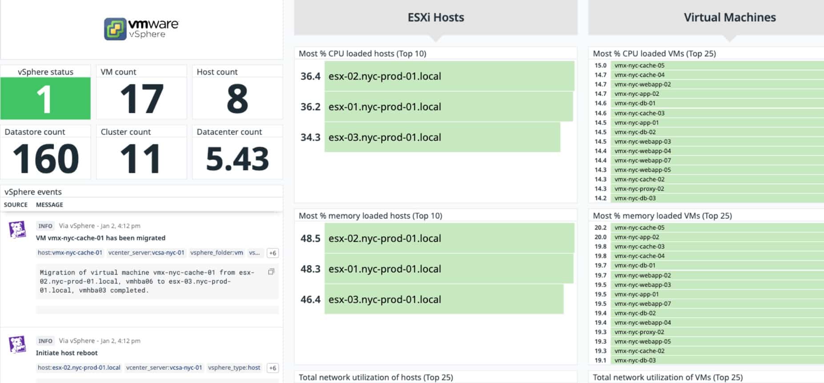Click the avatar icon of cache-01 migrated event
The image size is (824, 383).
[x=17, y=230]
